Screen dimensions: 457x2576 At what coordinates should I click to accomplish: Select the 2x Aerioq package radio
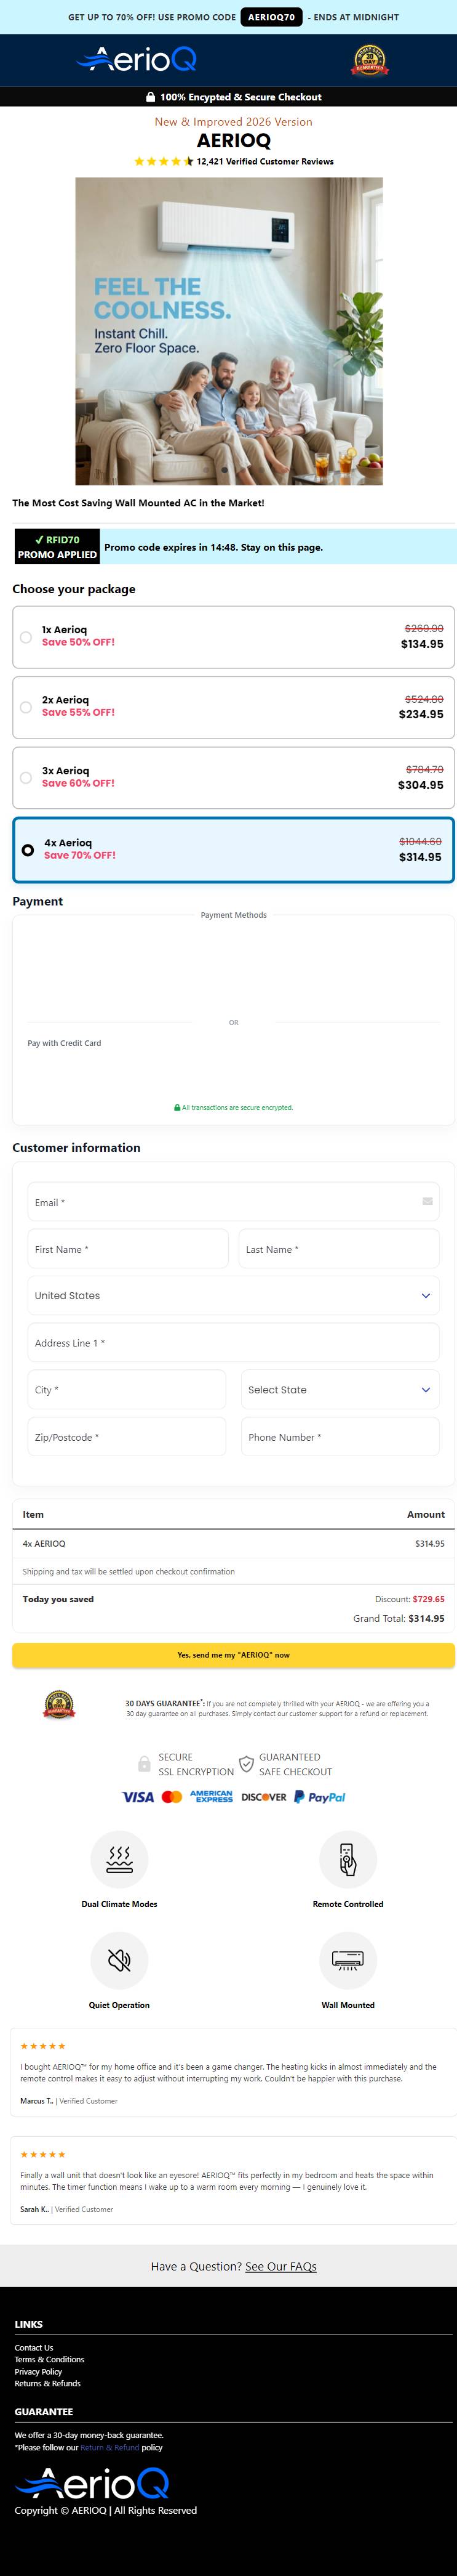(26, 707)
